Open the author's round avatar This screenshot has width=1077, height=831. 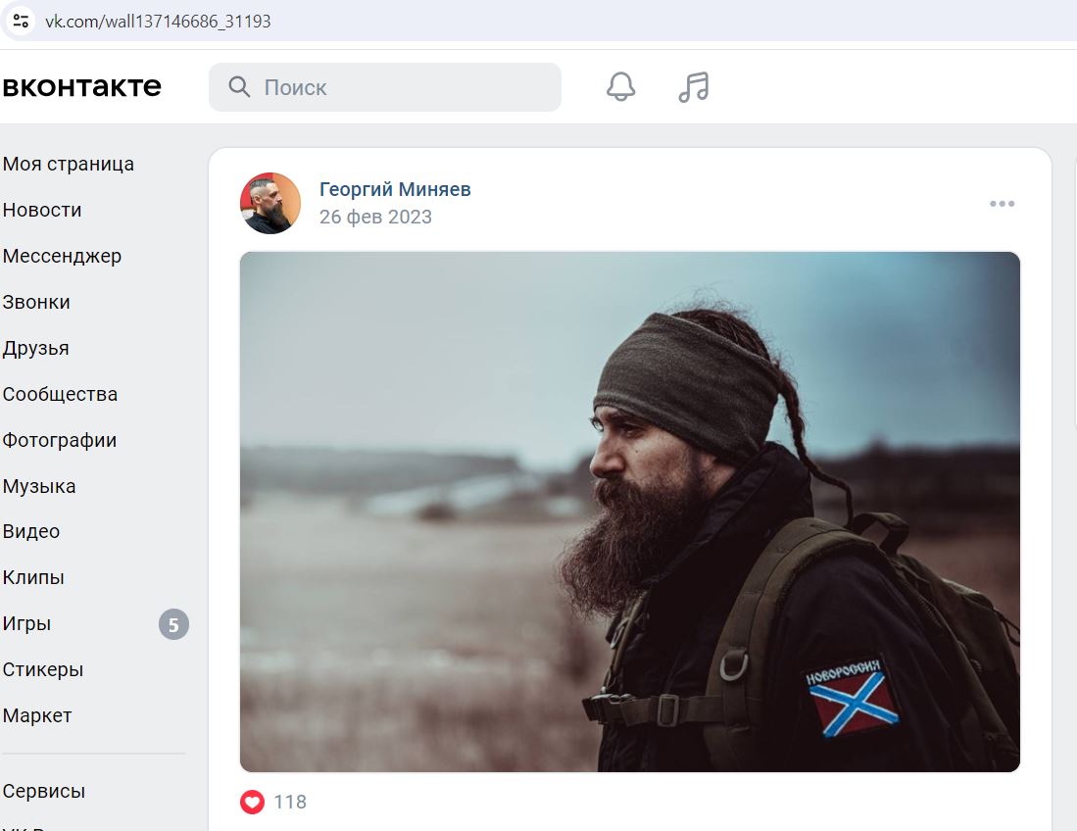(269, 203)
